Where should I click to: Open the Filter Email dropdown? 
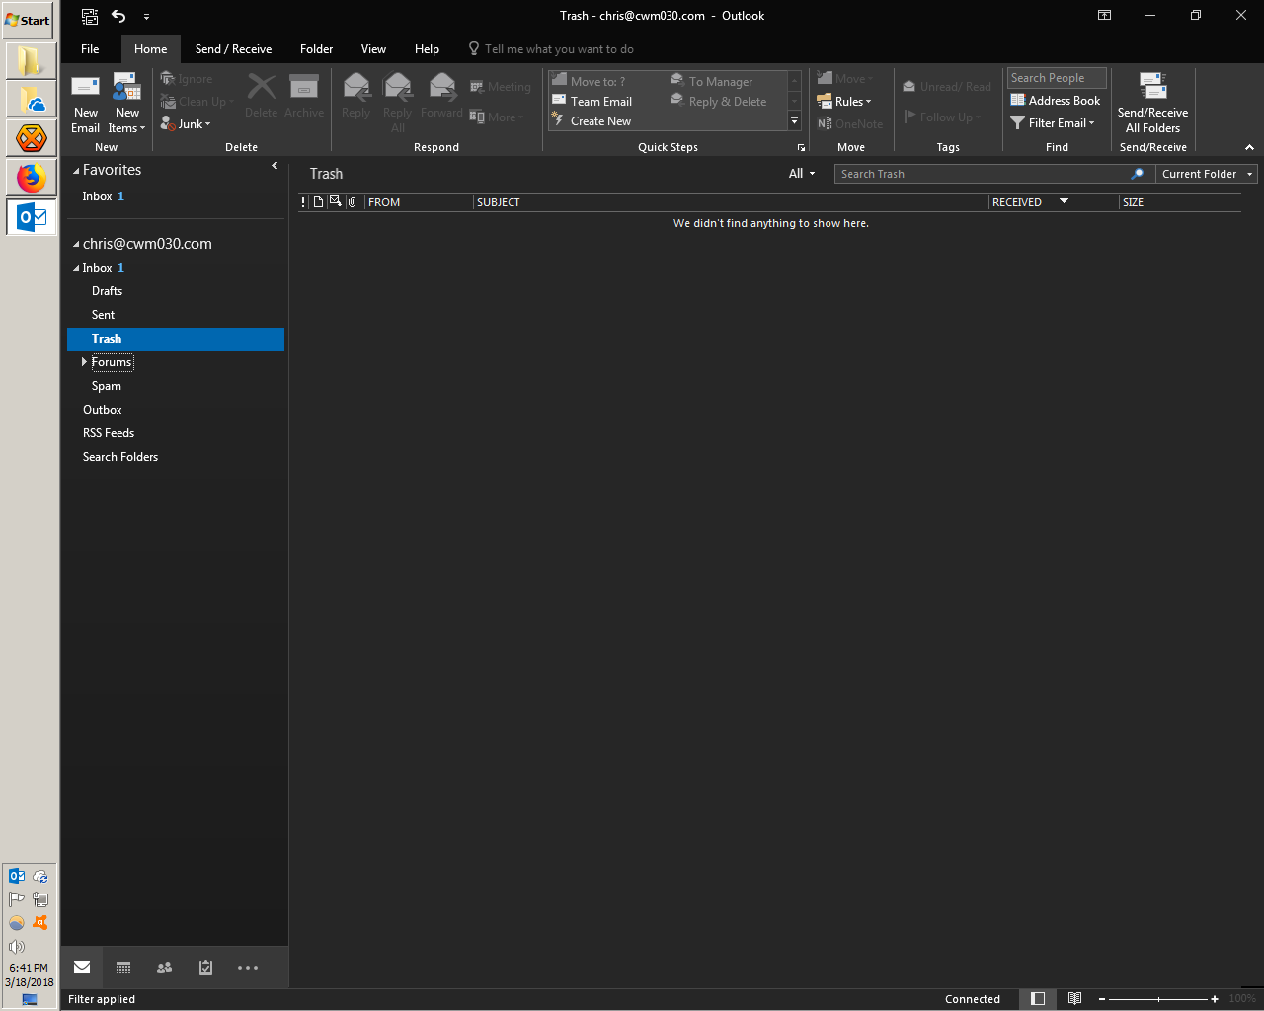(1053, 123)
